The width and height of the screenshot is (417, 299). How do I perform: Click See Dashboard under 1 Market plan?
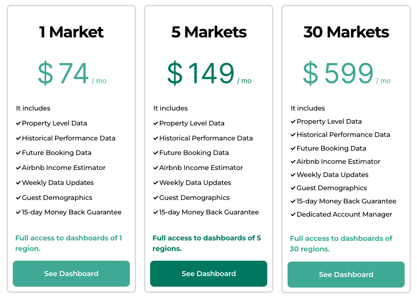(71, 273)
